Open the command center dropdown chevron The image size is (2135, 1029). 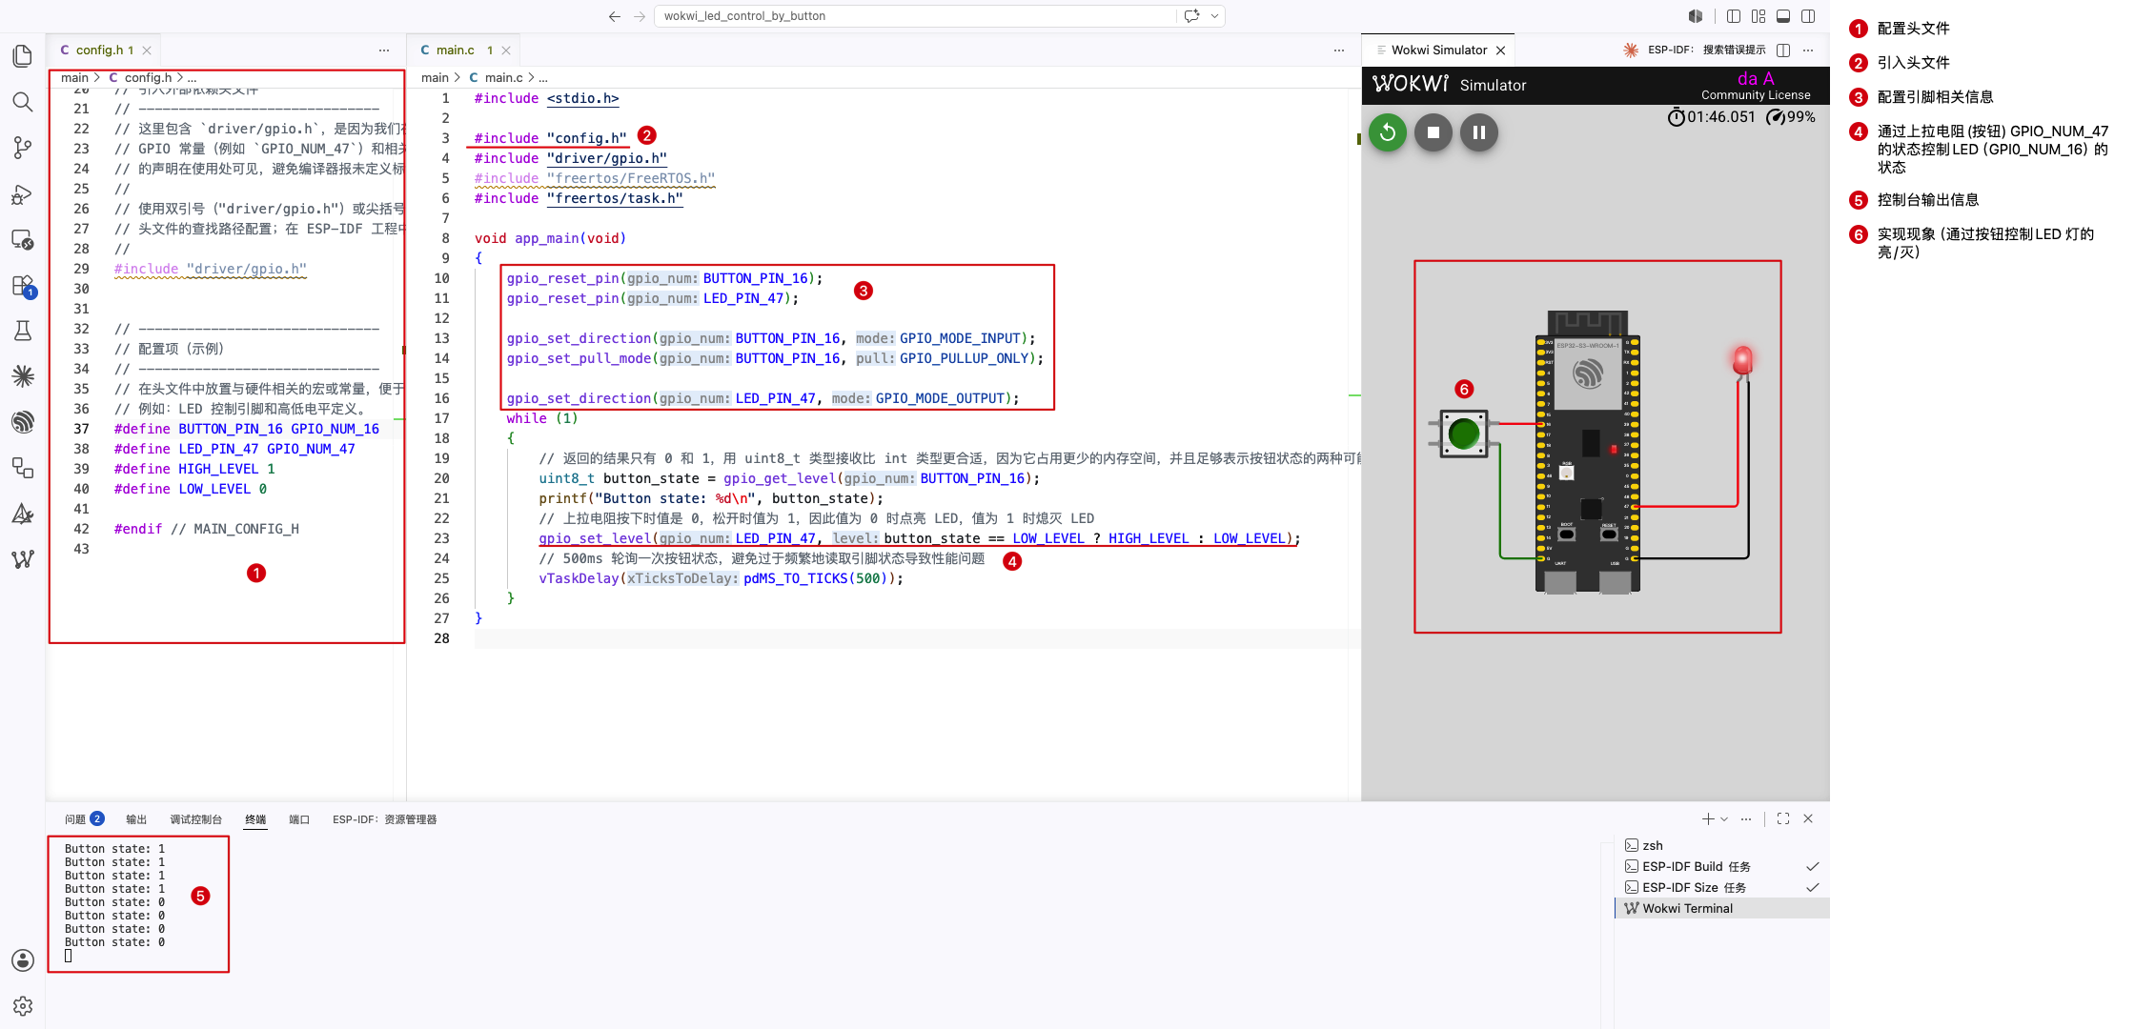coord(1214,16)
